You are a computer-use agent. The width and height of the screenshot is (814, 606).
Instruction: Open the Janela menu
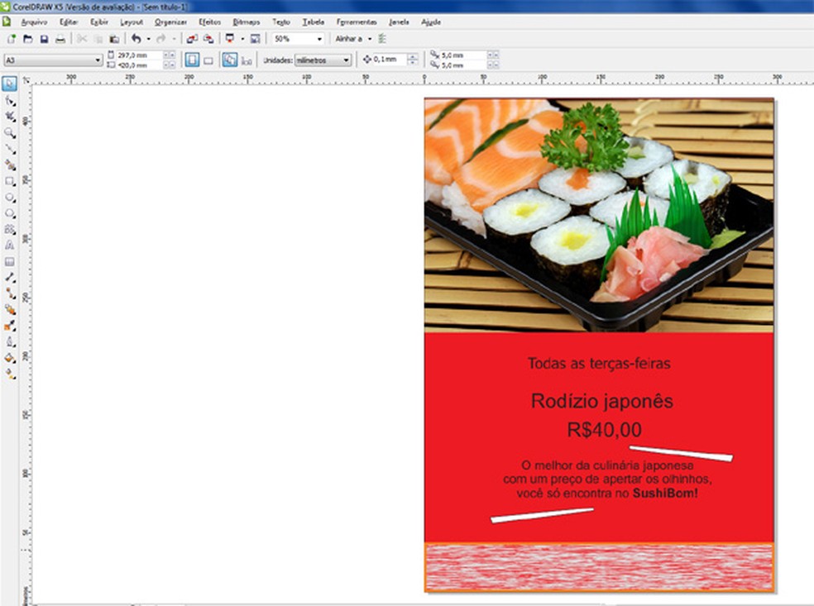coord(400,22)
